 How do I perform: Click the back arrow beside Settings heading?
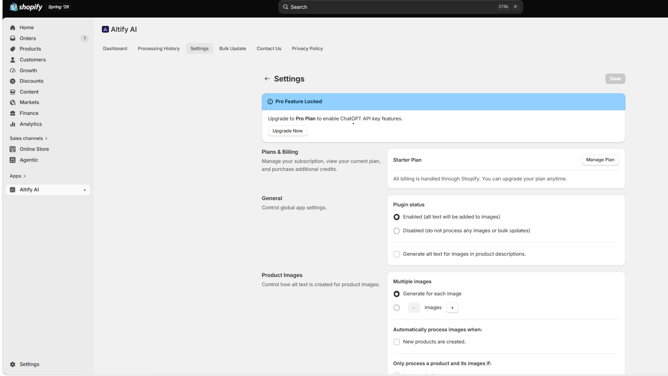267,79
